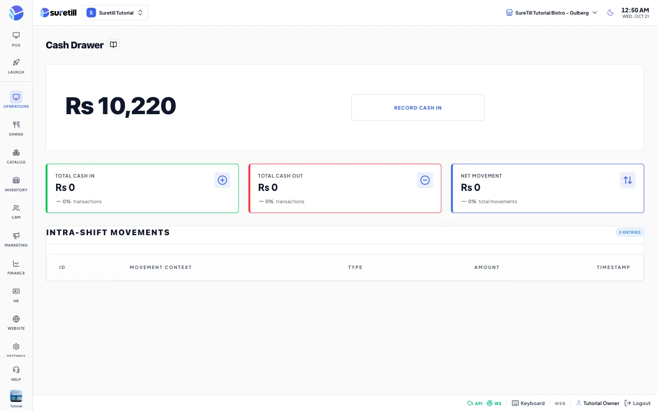Click the Tutorial avatar thumbnail in sidebar
Screen dimensions: 657x411
coord(16,396)
